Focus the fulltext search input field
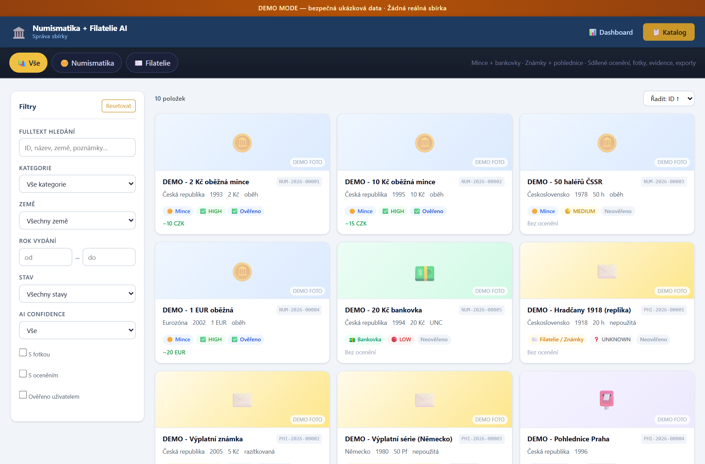Image resolution: width=705 pixels, height=464 pixels. point(77,148)
